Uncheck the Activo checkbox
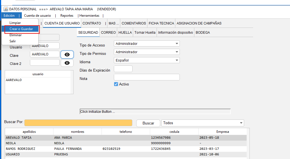This screenshot has height=159, width=290. click(x=116, y=84)
